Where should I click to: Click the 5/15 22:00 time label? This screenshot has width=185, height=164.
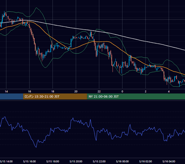coord(99,161)
